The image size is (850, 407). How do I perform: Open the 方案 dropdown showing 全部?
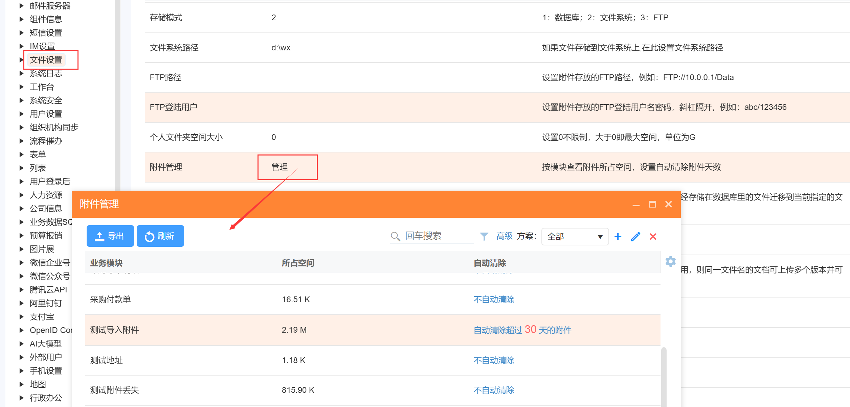click(575, 237)
